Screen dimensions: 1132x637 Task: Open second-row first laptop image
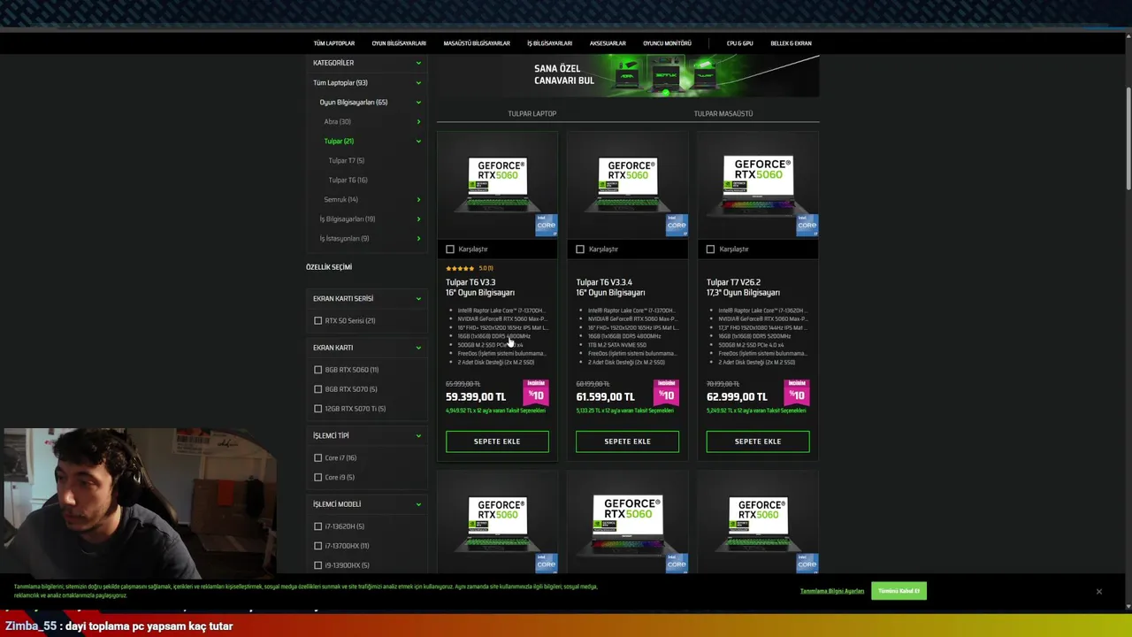click(497, 524)
